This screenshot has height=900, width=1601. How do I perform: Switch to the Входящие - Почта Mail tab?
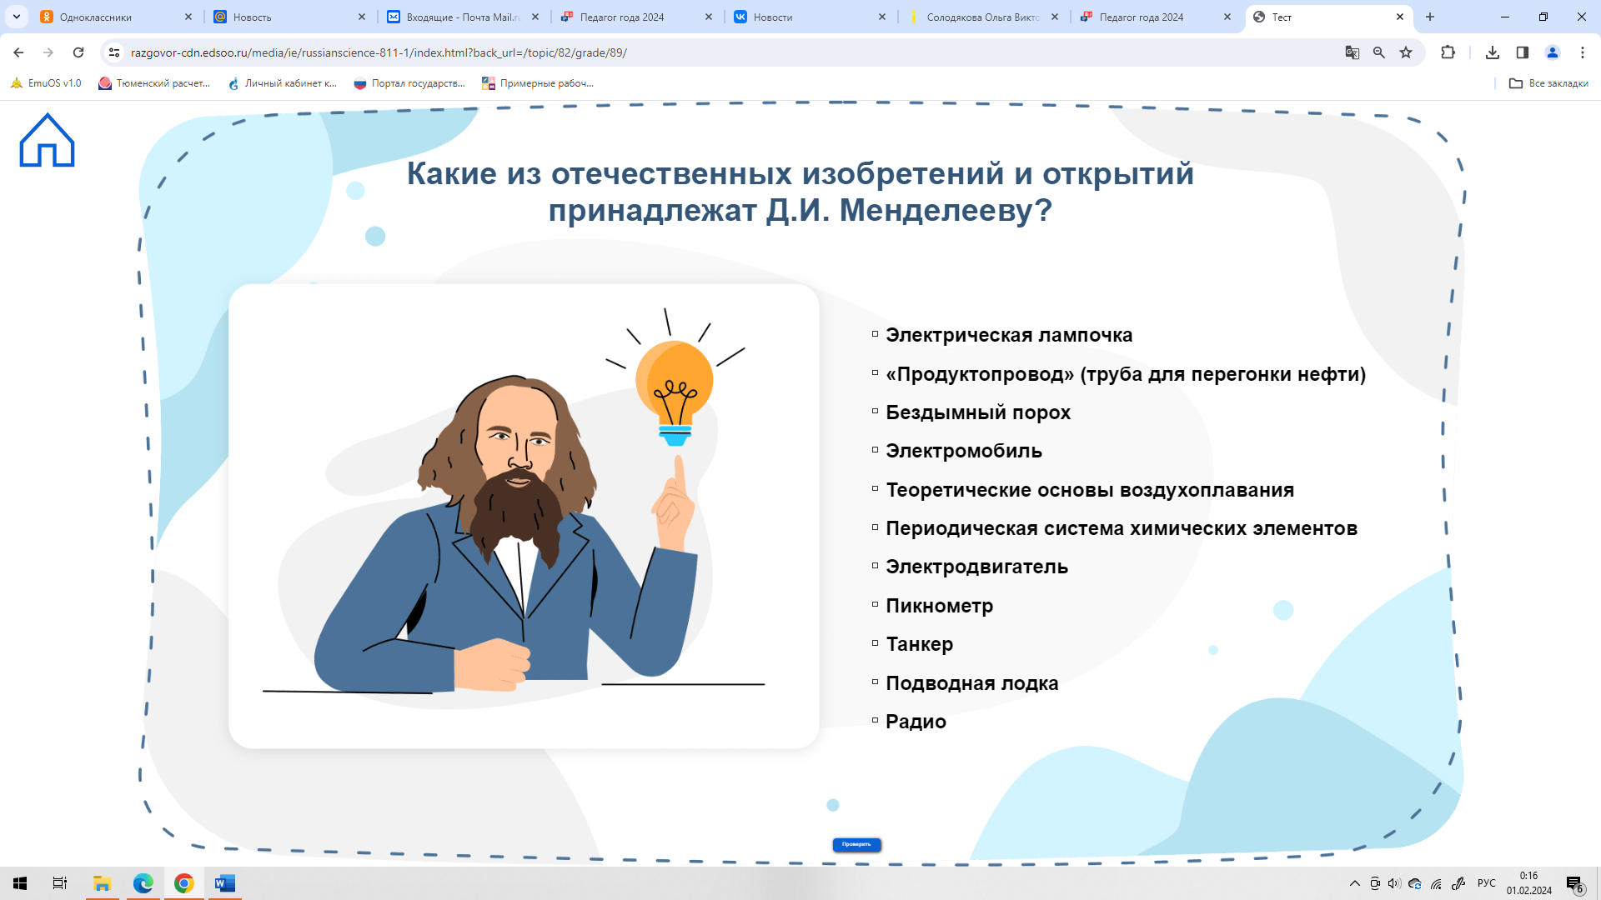[x=464, y=17]
